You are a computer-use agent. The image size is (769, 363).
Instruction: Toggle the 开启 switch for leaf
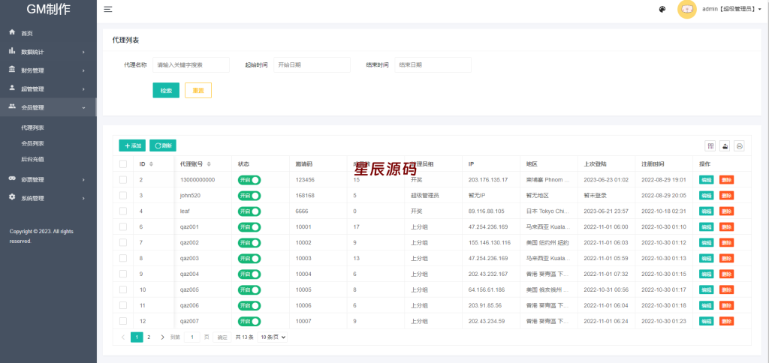249,211
